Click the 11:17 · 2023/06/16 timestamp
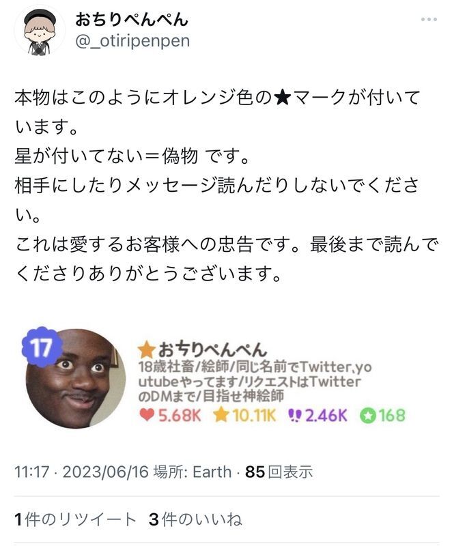This screenshot has height=546, width=452. pyautogui.click(x=81, y=472)
